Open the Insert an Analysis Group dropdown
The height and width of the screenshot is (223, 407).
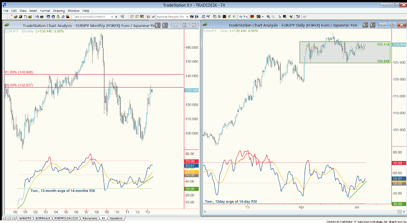[187, 17]
